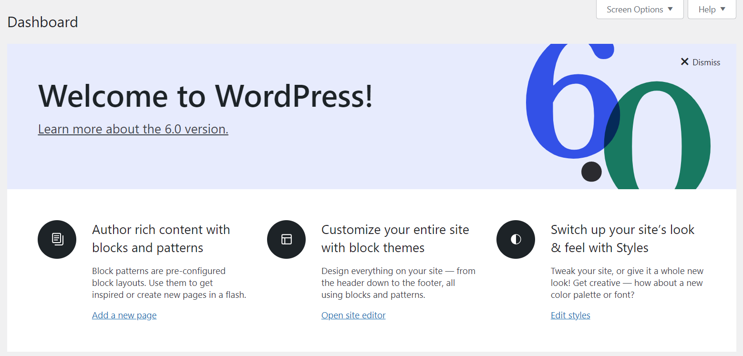Dismiss the welcome panel via Dismiss text
This screenshot has width=743, height=356.
click(706, 62)
